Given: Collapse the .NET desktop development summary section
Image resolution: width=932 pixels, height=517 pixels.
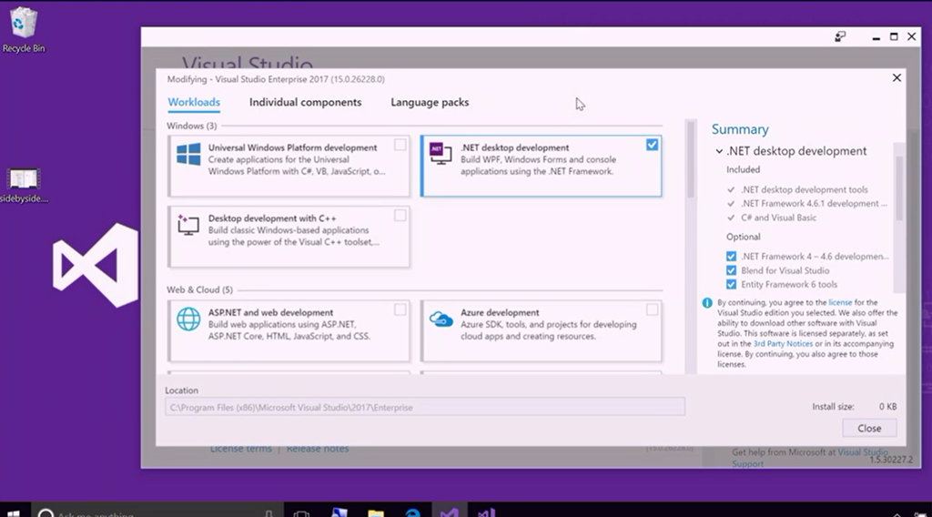Looking at the screenshot, I should pyautogui.click(x=719, y=152).
